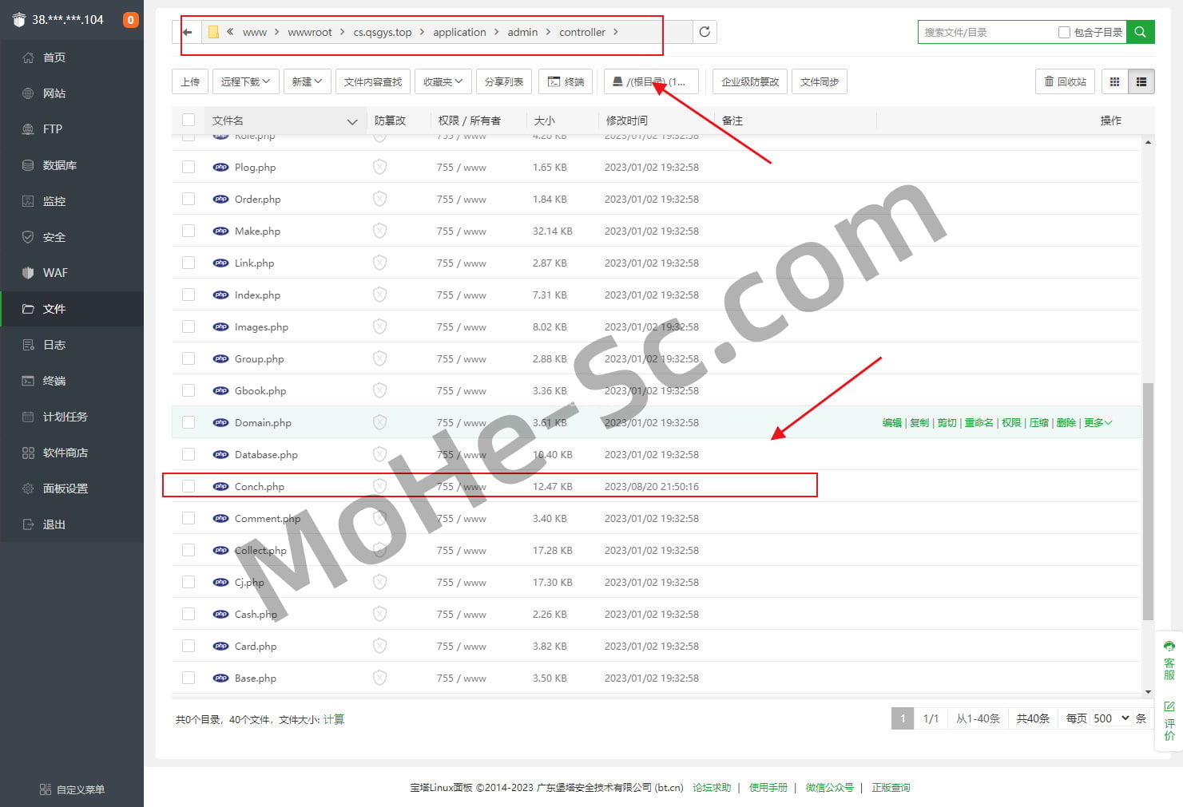Image resolution: width=1183 pixels, height=807 pixels.
Task: Click the edit (编辑) link for Domain.php
Action: tap(891, 422)
